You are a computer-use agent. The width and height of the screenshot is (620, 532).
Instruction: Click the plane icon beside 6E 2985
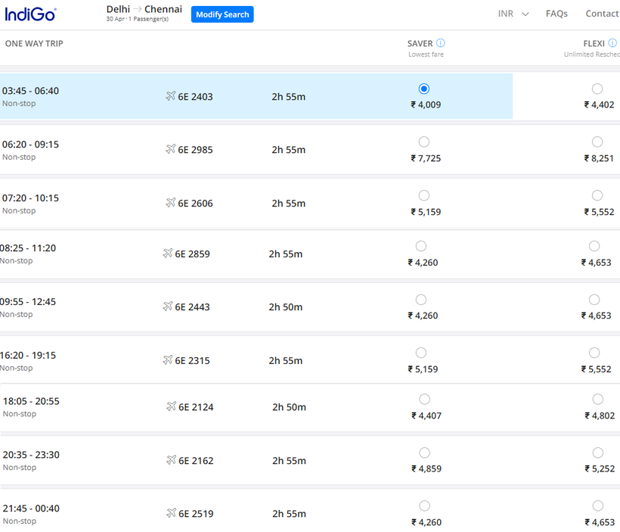click(x=170, y=149)
